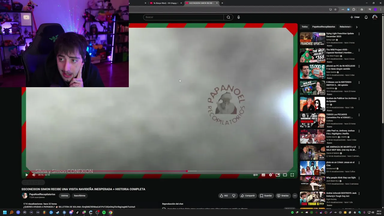Start voice search with microphone icon
384x216 pixels.
pyautogui.click(x=238, y=17)
